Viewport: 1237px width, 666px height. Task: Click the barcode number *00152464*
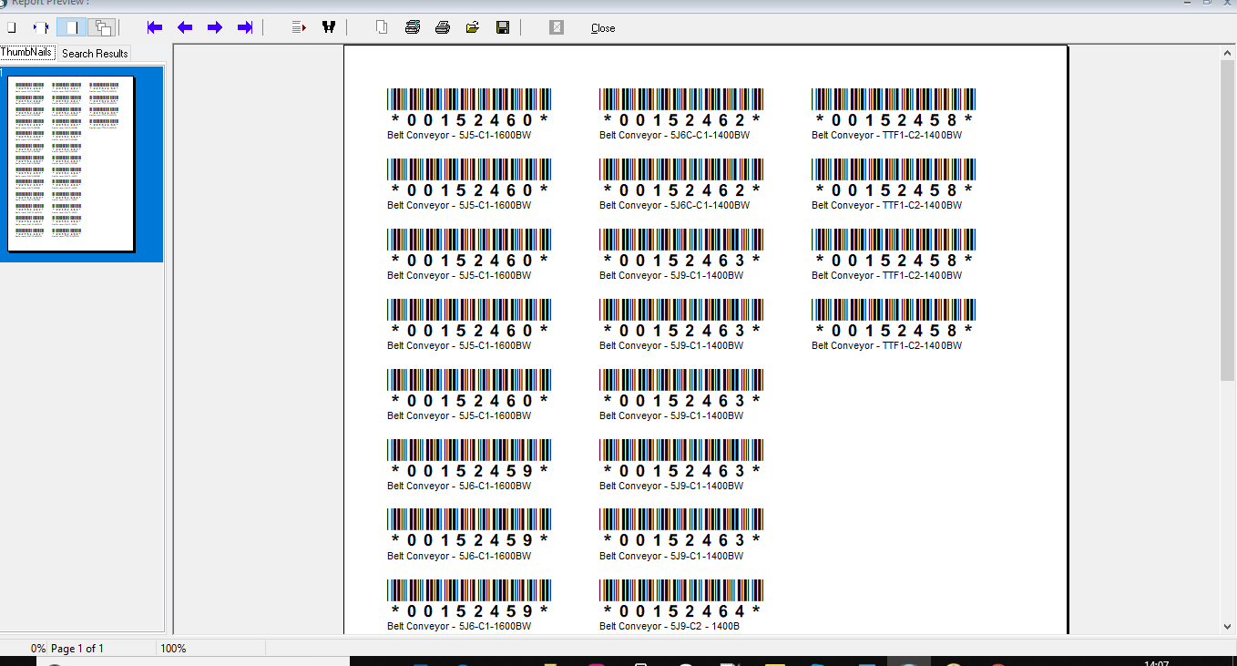point(681,610)
